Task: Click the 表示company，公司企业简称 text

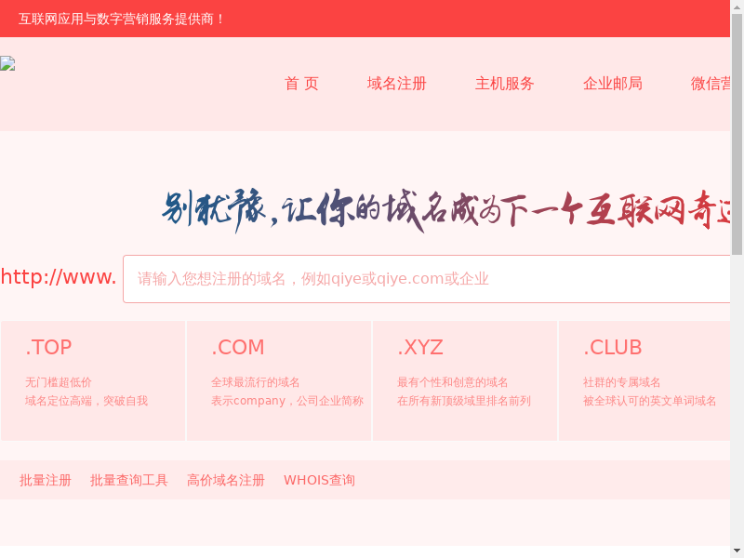Action: tap(287, 401)
